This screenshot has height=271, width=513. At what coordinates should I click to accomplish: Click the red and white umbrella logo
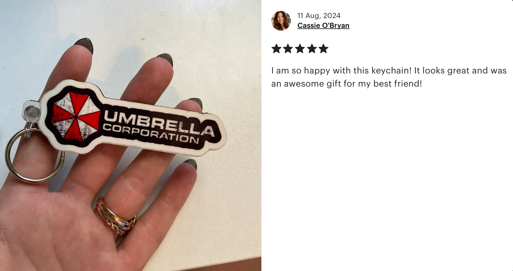point(76,116)
